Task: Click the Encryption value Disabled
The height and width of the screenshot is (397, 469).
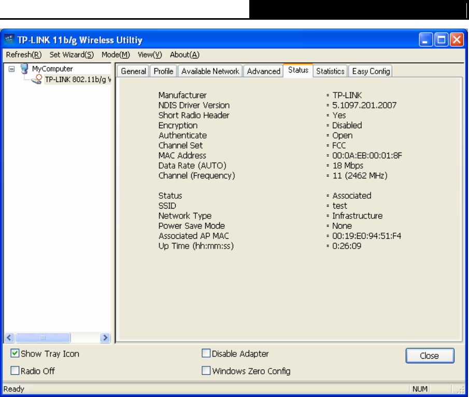Action: [x=347, y=125]
